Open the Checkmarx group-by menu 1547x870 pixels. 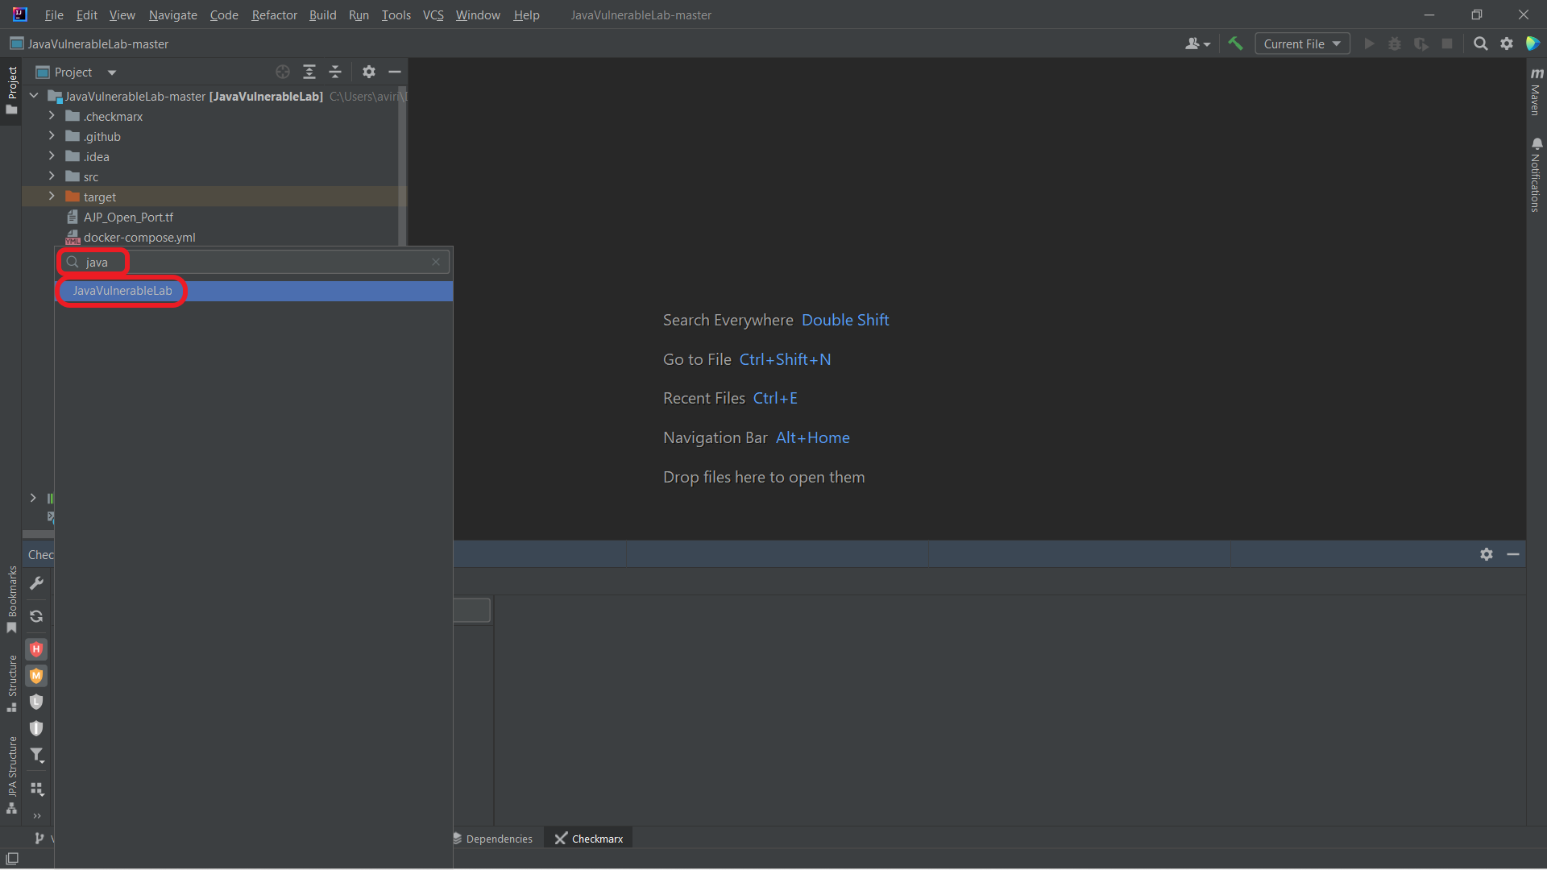[x=36, y=789]
